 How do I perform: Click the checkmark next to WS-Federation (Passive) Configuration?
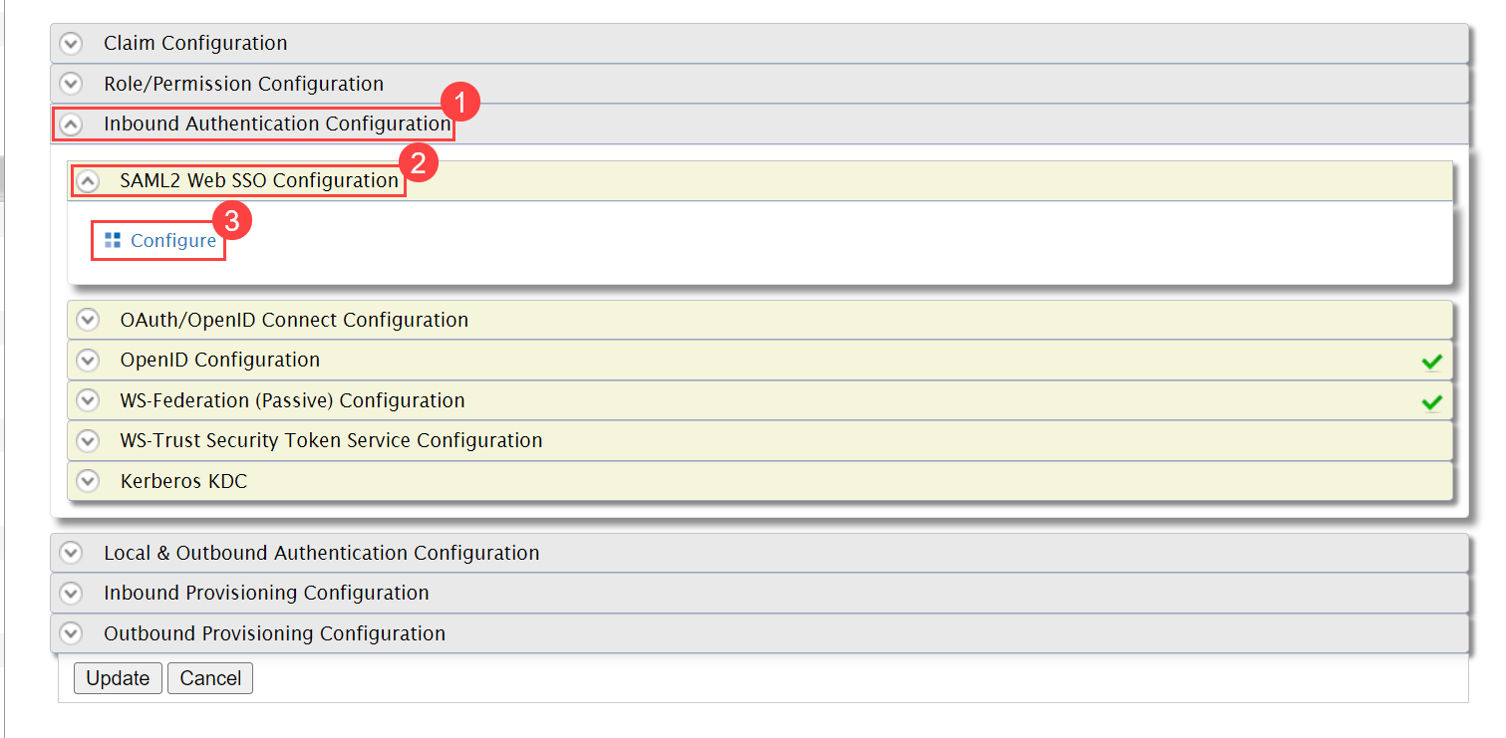point(1432,399)
